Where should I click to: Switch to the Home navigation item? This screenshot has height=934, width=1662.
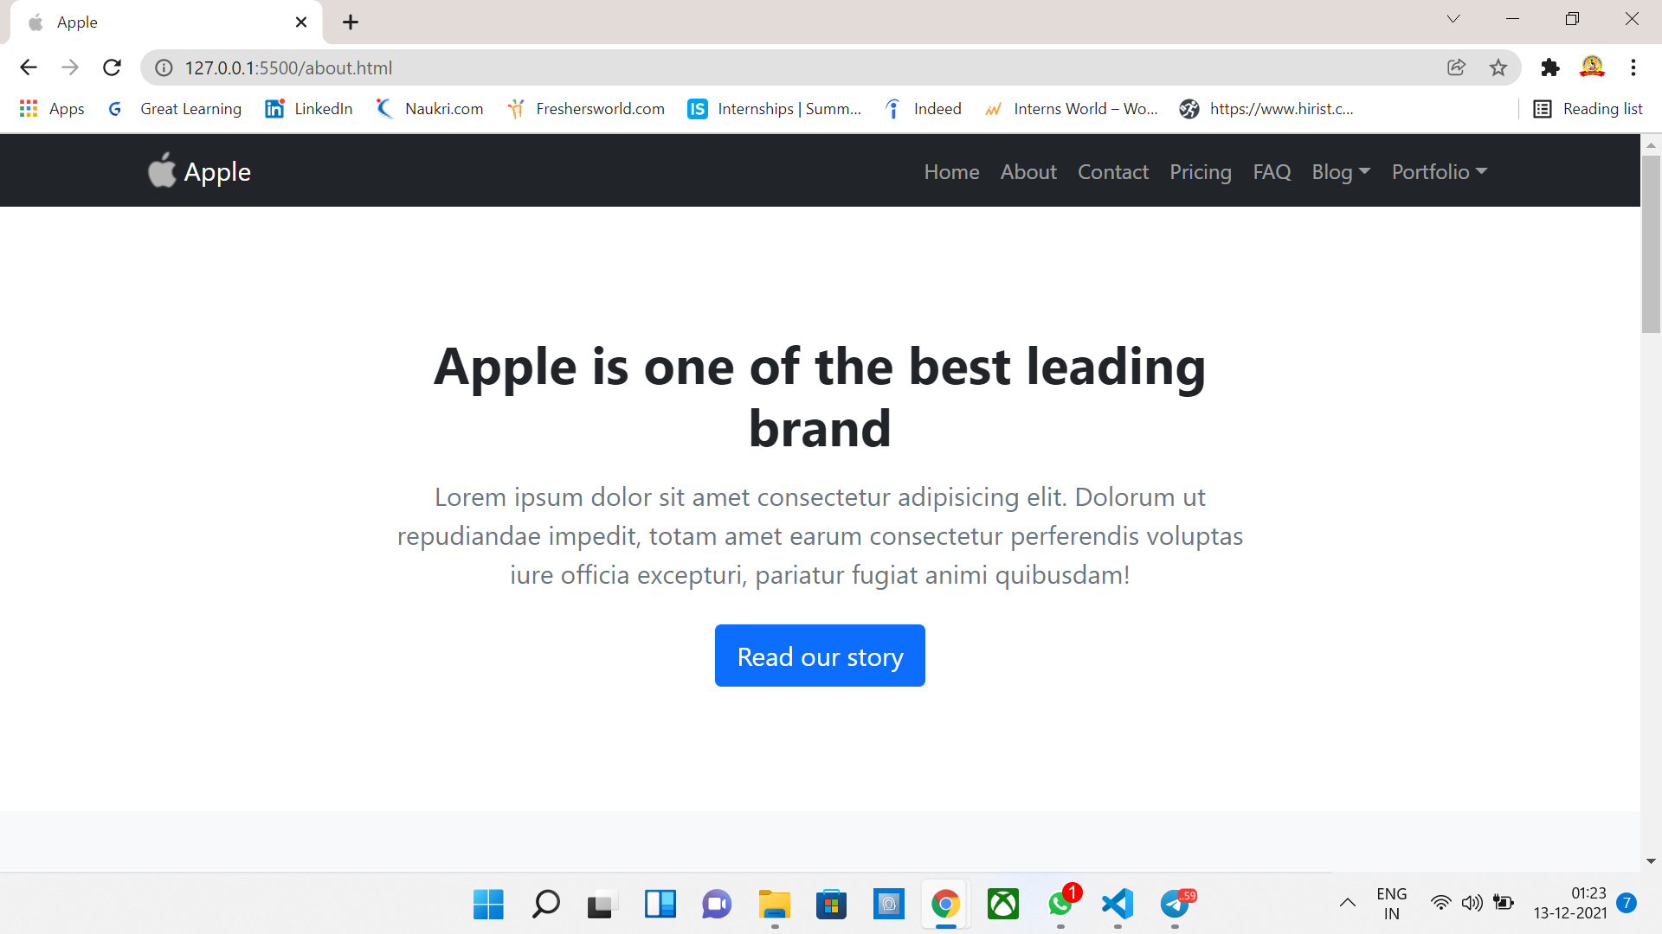point(951,171)
